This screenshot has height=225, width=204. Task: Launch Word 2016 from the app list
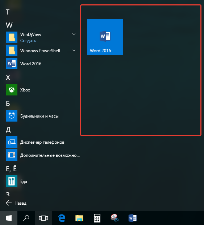point(42,64)
